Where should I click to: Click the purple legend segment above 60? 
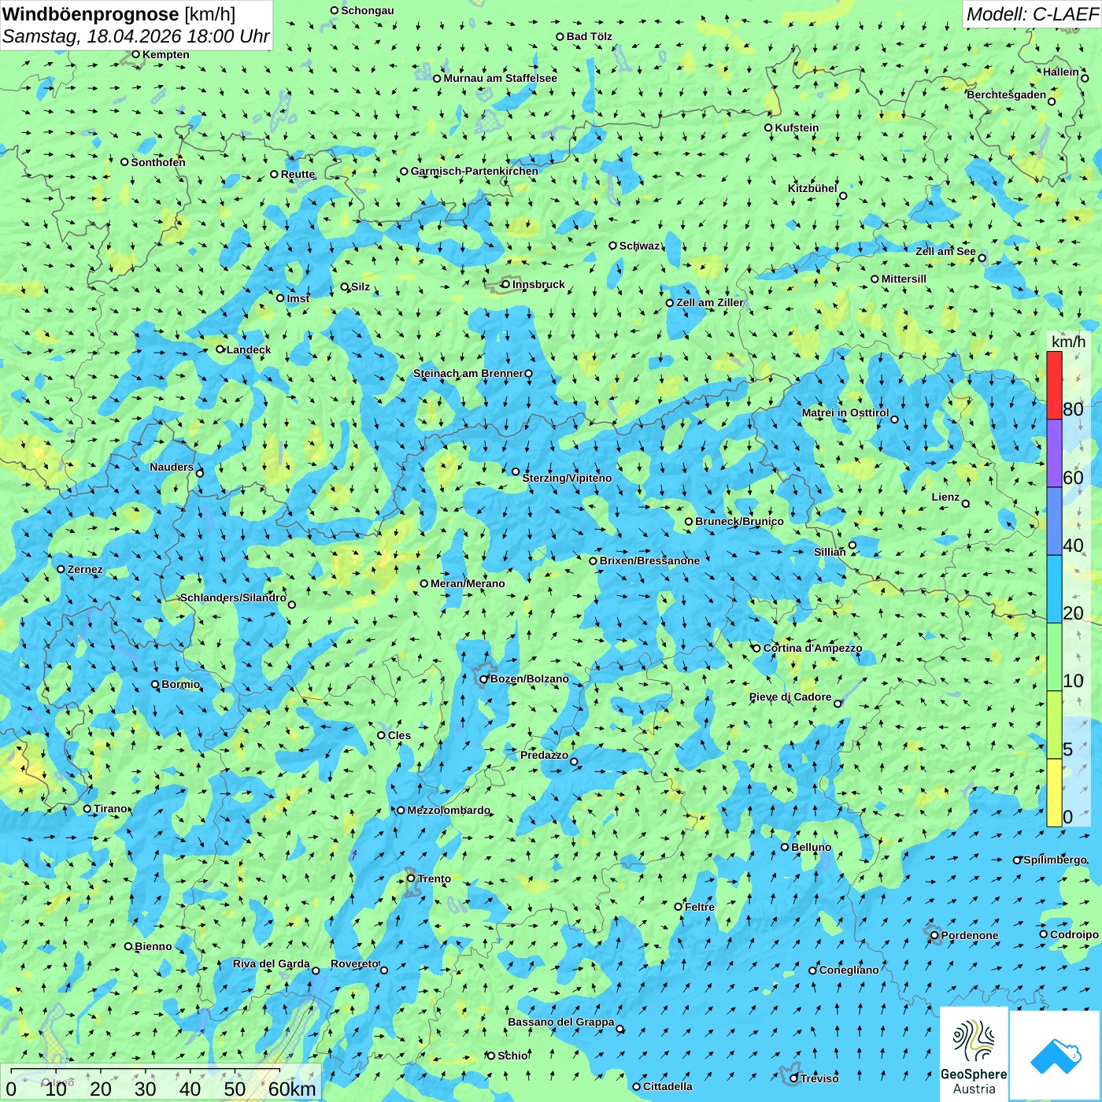tap(1054, 453)
